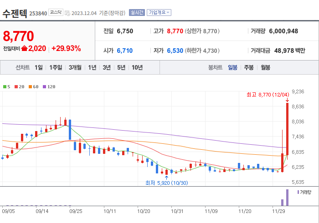The width and height of the screenshot is (319, 223).
Task: Select the 5년 line chart tab
Action: [x=121, y=67]
